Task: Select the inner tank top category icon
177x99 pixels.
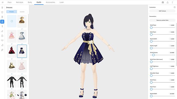Action: click(x=2, y=36)
